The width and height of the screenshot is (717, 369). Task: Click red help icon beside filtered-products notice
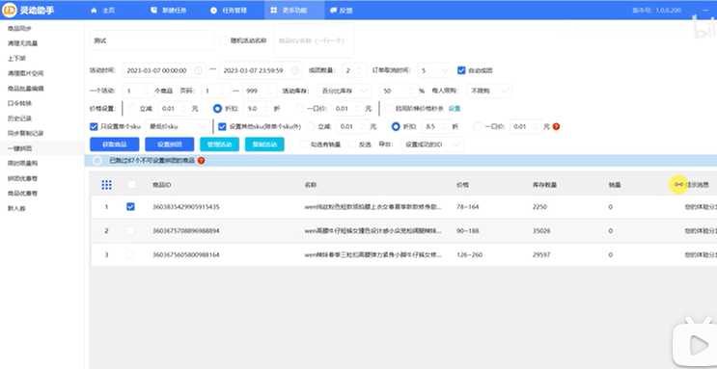click(x=201, y=161)
